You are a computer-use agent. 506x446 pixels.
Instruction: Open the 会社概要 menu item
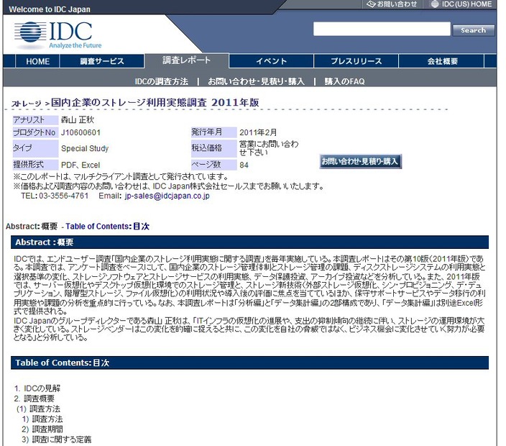click(x=443, y=61)
